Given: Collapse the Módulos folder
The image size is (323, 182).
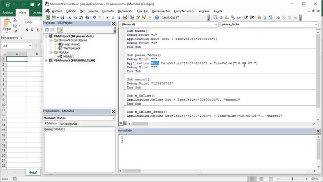Looking at the screenshot, I should pyautogui.click(x=50, y=53).
